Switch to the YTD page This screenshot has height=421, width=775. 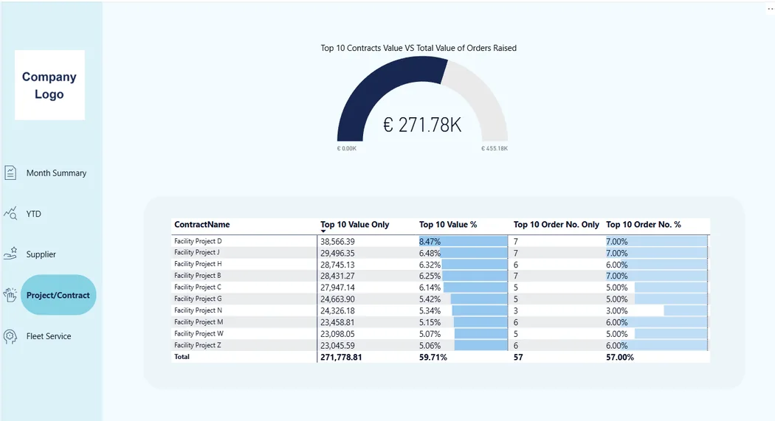[34, 214]
